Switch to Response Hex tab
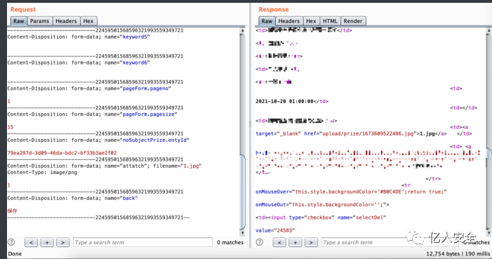The image size is (492, 259). click(311, 21)
